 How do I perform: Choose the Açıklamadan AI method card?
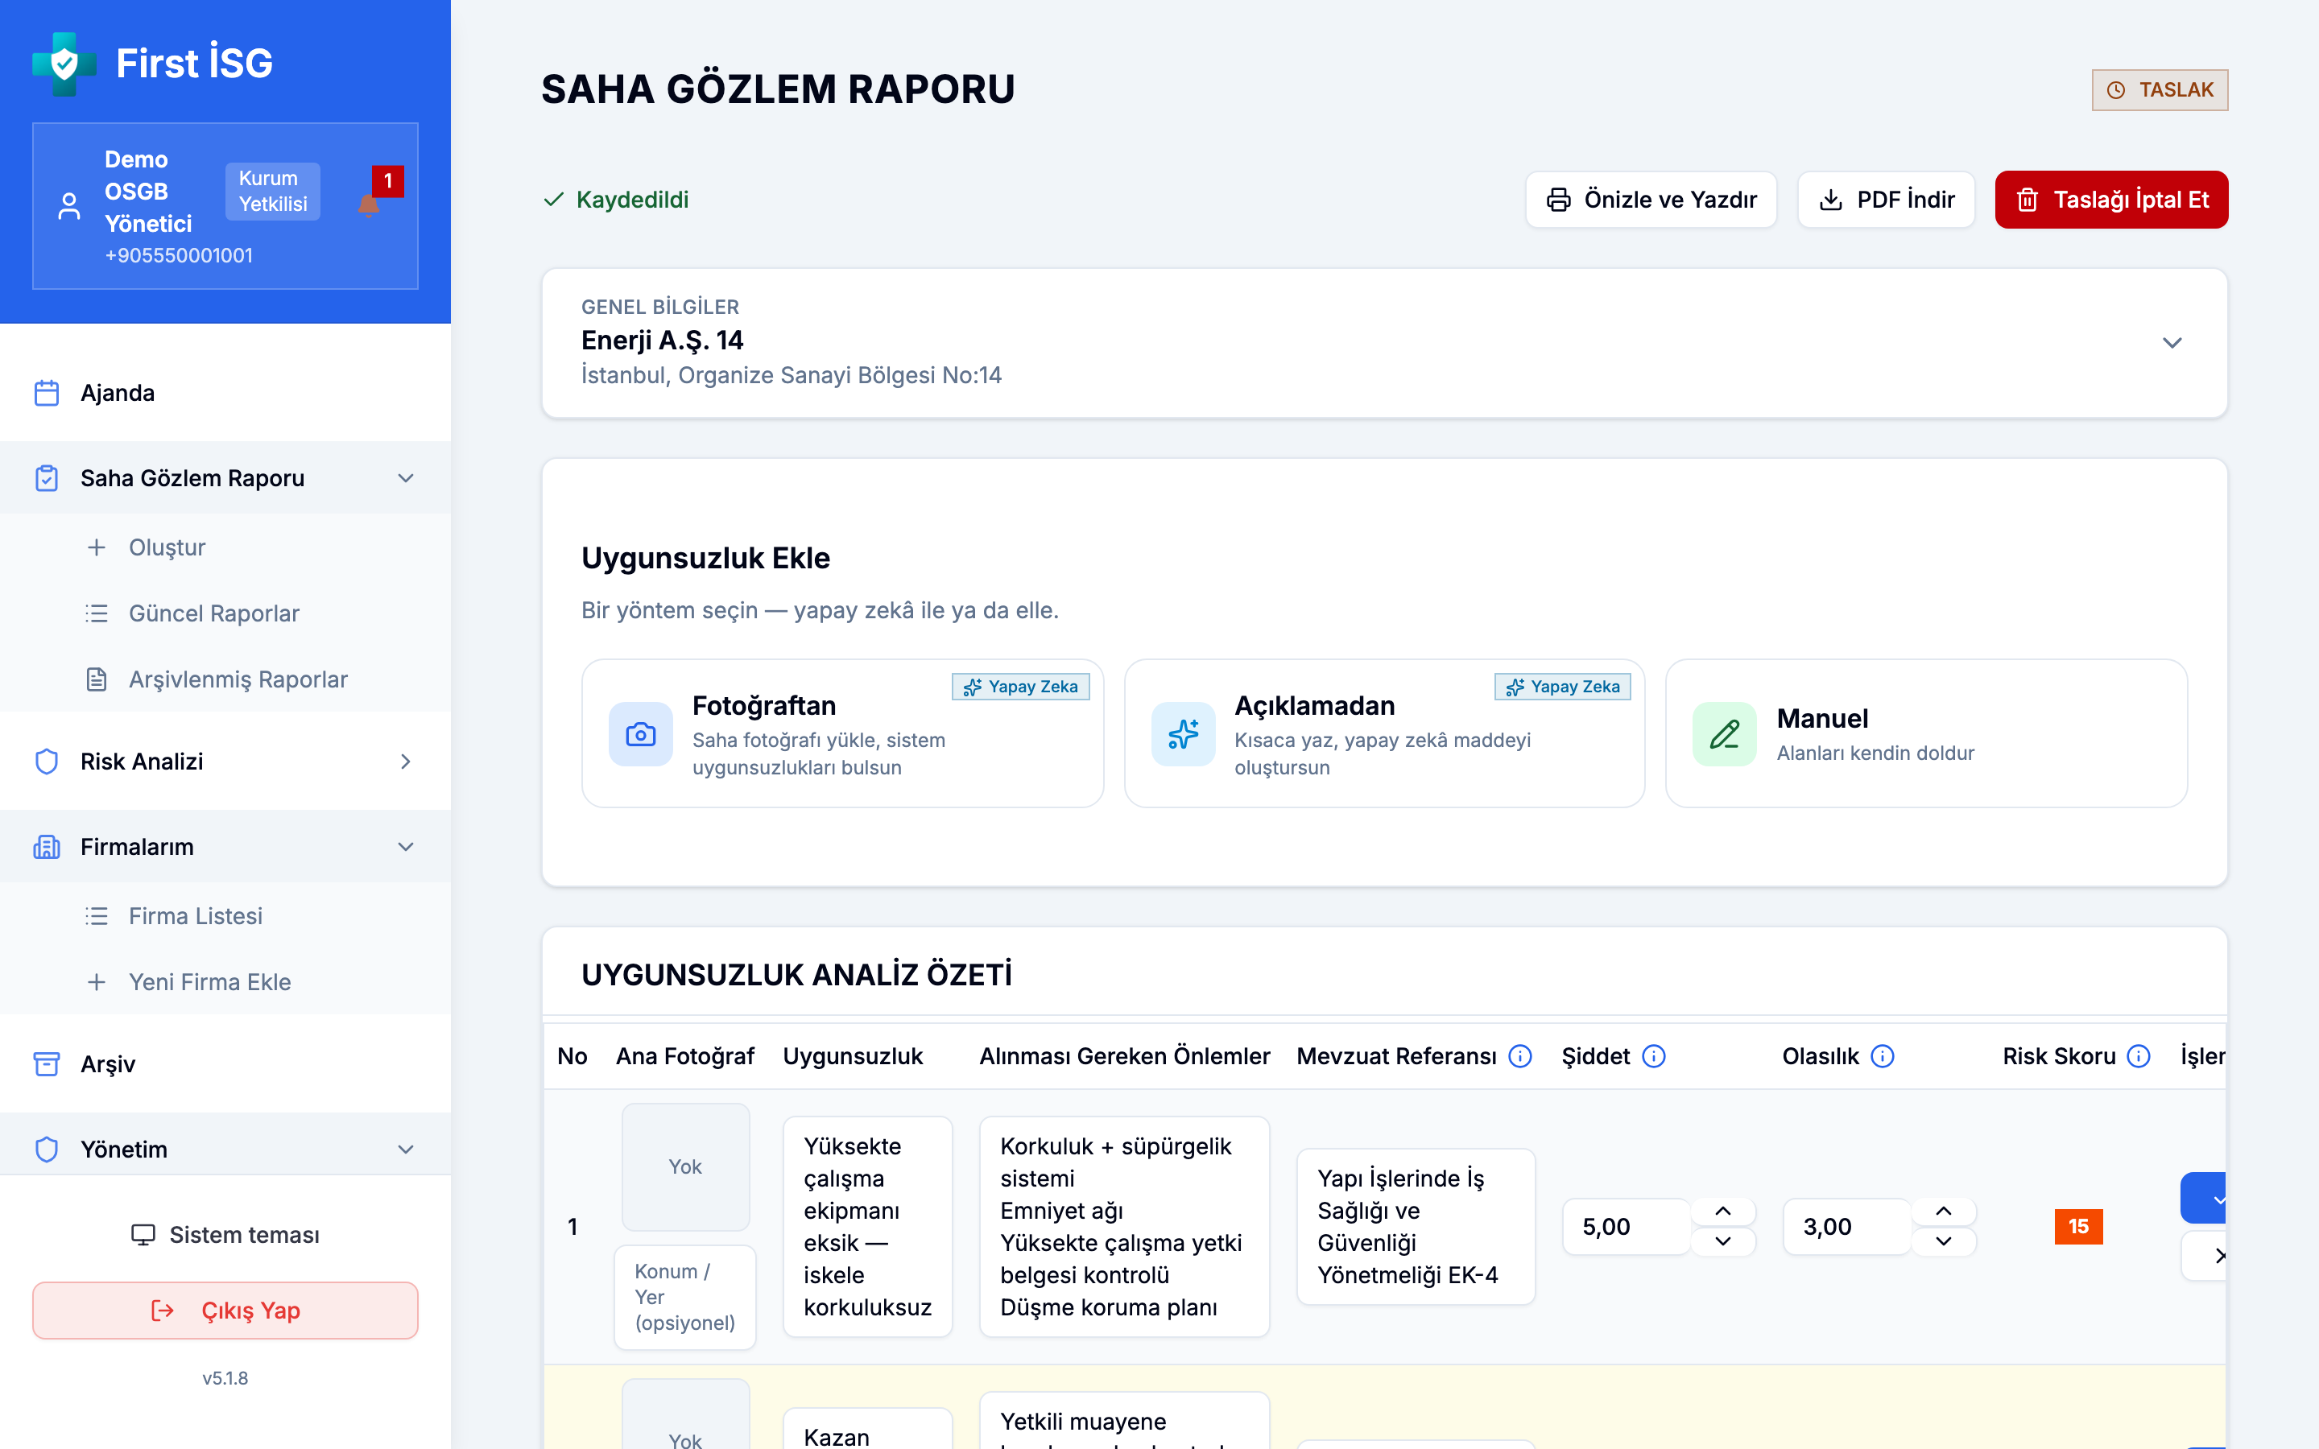click(1385, 733)
